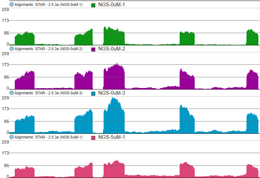Viewport: 260px width, 178px height.
Task: Click the green NGS-0uM-1 color swatch
Action: pyautogui.click(x=93, y=5)
